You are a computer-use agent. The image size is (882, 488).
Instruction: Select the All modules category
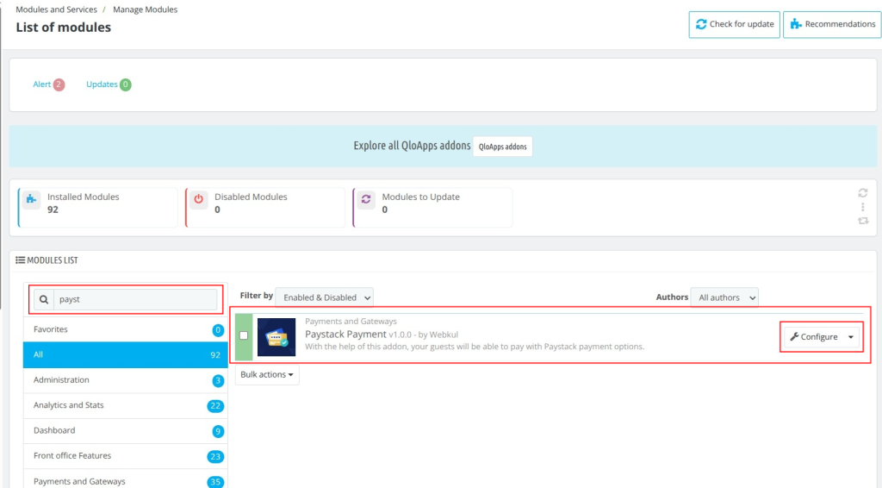(126, 354)
